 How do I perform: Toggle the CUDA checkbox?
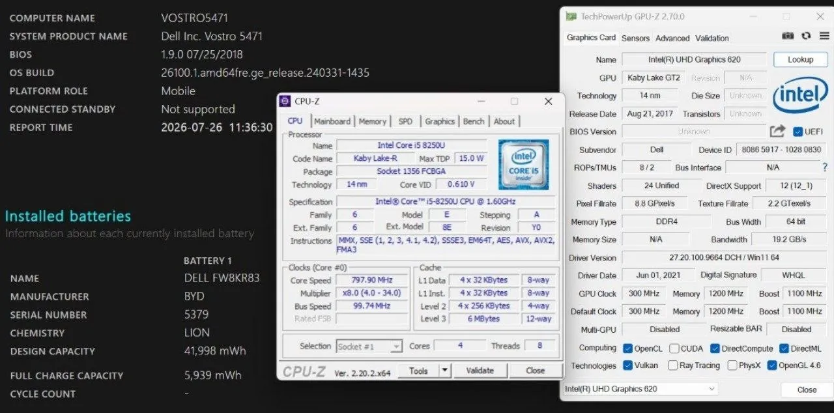[674, 349]
